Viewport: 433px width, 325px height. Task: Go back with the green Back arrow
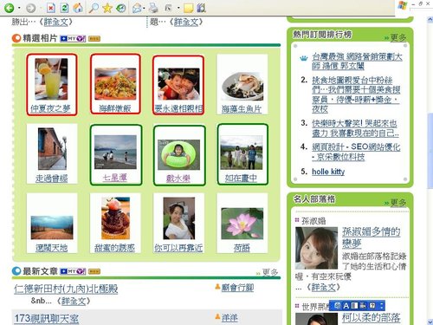[9, 8]
